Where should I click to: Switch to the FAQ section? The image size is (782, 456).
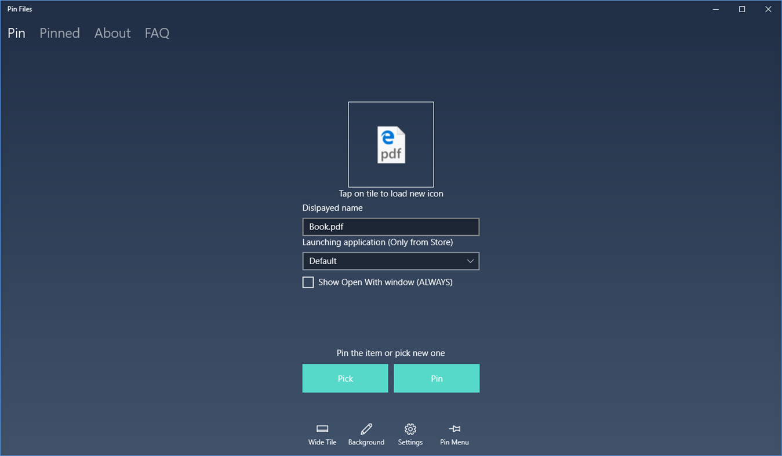[157, 33]
